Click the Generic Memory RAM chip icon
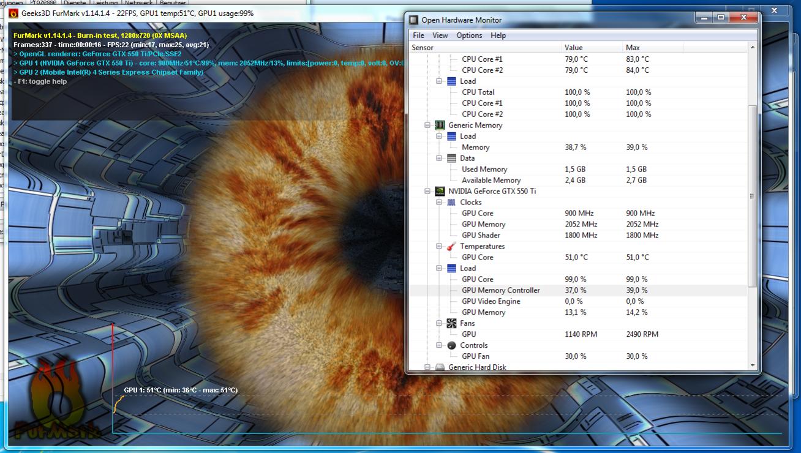This screenshot has width=801, height=453. pyautogui.click(x=440, y=125)
